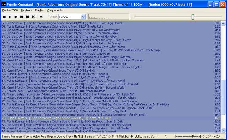Open the Playback menu
This screenshot has height=140, width=227.
[x=26, y=10]
